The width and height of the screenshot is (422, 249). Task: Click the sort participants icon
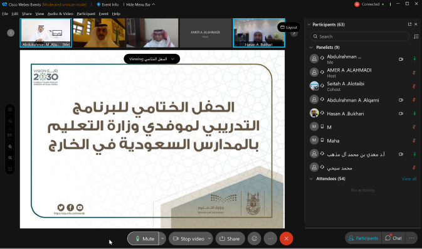point(416,36)
